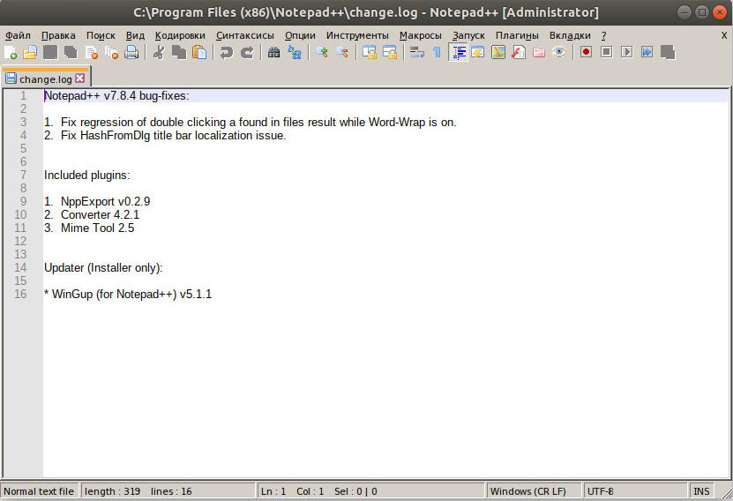
Task: Open Find with the binoculars icon
Action: (274, 52)
